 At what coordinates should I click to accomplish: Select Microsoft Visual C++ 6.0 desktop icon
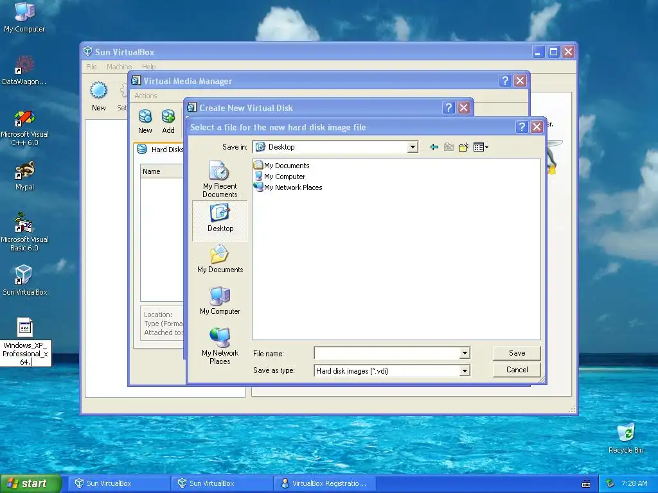click(24, 128)
